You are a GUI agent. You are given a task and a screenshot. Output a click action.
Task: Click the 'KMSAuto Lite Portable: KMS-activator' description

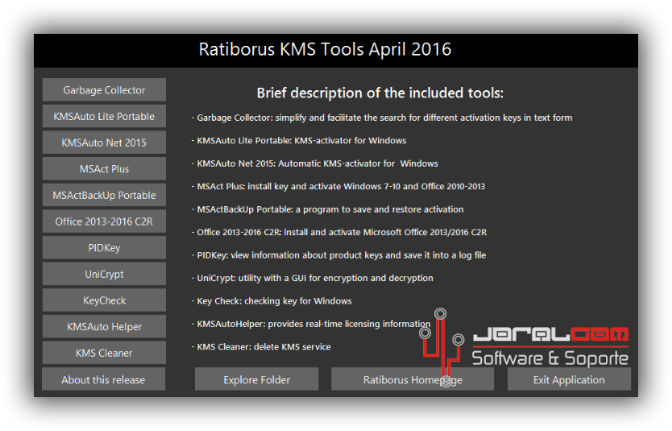pos(299,140)
